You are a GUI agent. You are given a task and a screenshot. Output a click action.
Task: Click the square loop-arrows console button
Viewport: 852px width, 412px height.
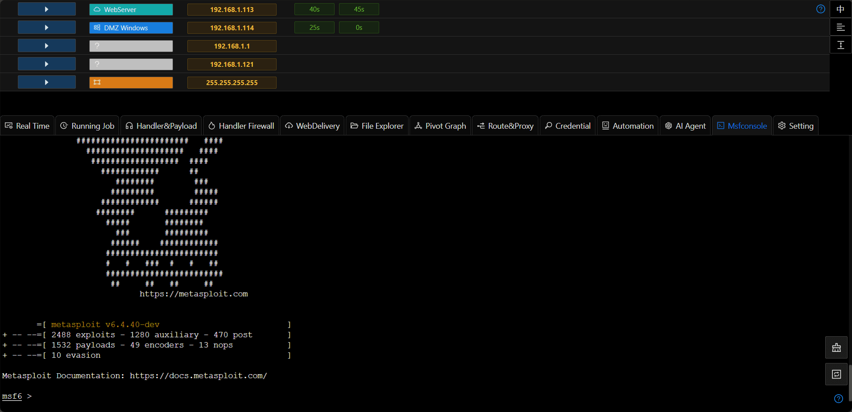(x=836, y=374)
